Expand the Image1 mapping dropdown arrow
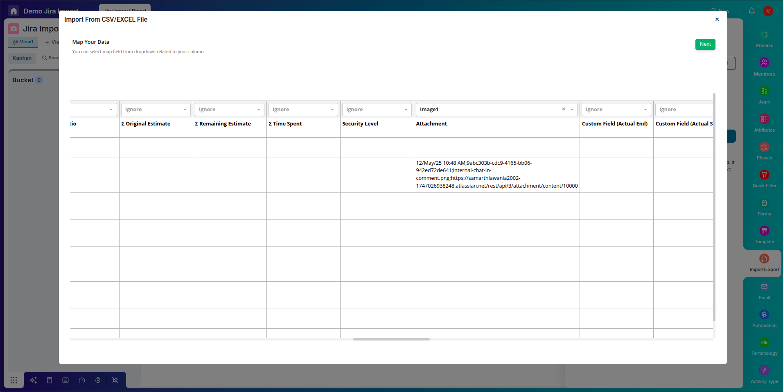This screenshot has width=783, height=392. (572, 110)
